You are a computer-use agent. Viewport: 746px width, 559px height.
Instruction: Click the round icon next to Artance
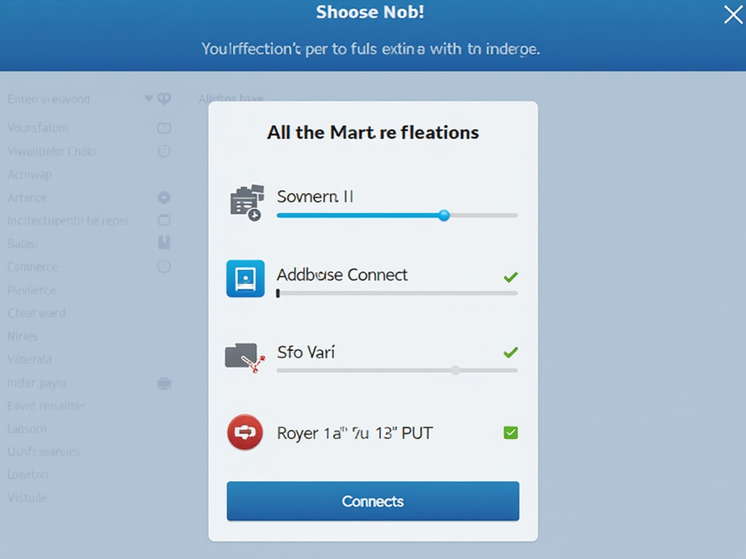pyautogui.click(x=164, y=197)
